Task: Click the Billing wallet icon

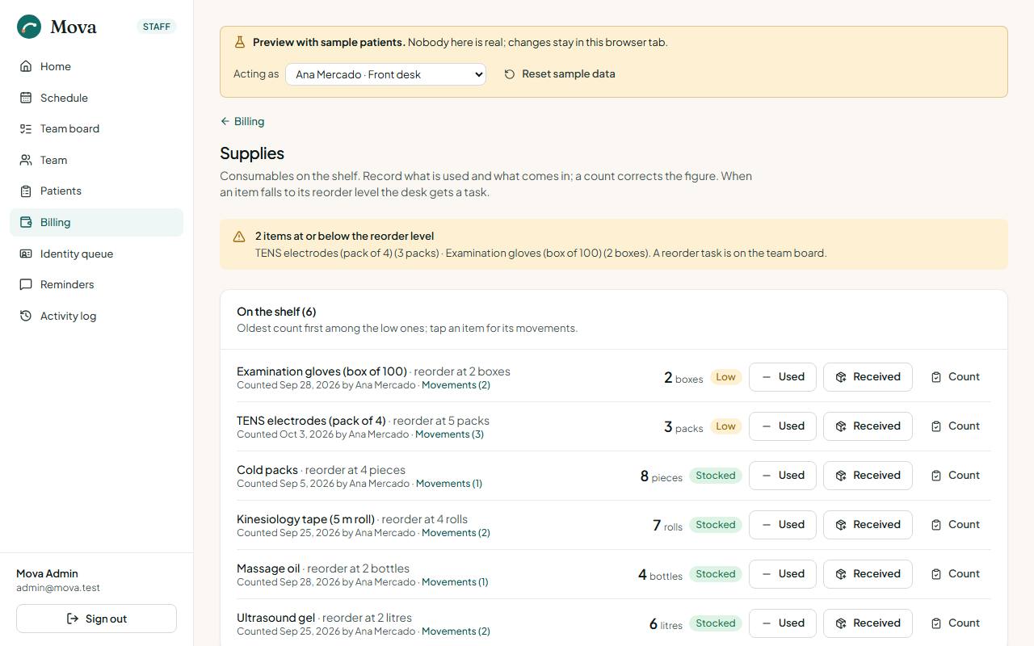Action: (26, 222)
